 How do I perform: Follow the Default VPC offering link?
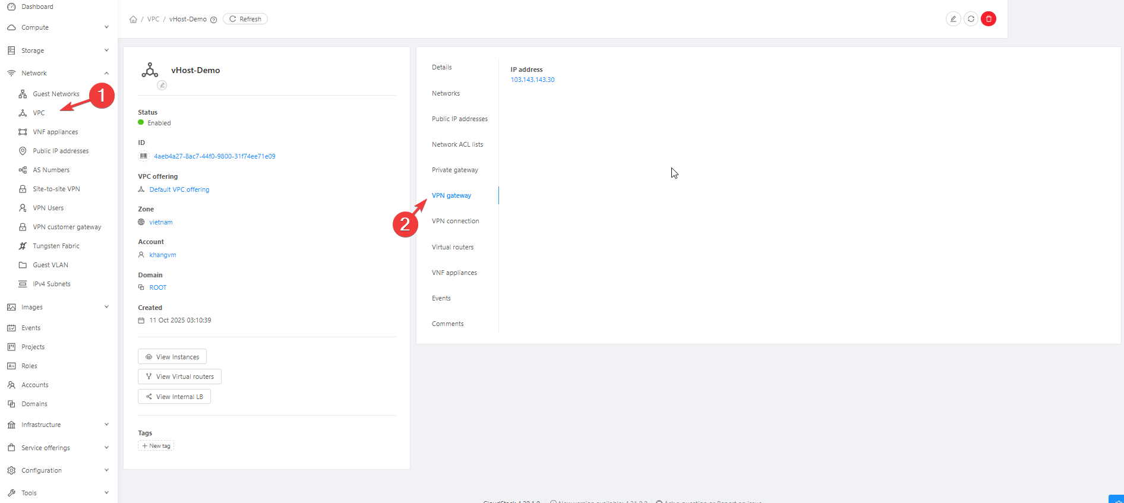pyautogui.click(x=179, y=189)
